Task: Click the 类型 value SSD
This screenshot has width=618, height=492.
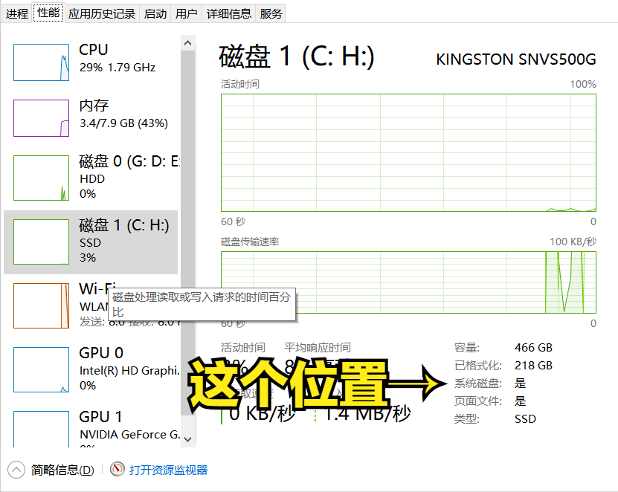Action: 525,418
